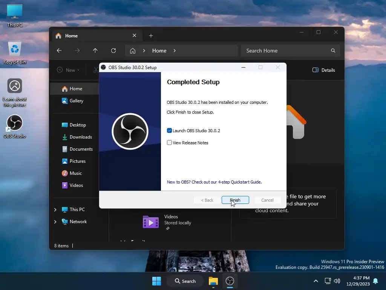
Task: Click the Search Home field
Action: (x=291, y=51)
